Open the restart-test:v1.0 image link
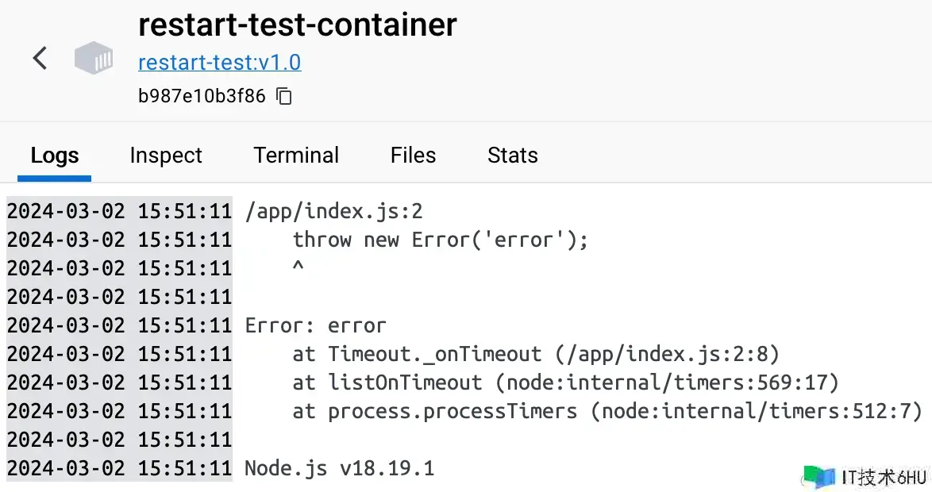The width and height of the screenshot is (932, 492). tap(219, 62)
